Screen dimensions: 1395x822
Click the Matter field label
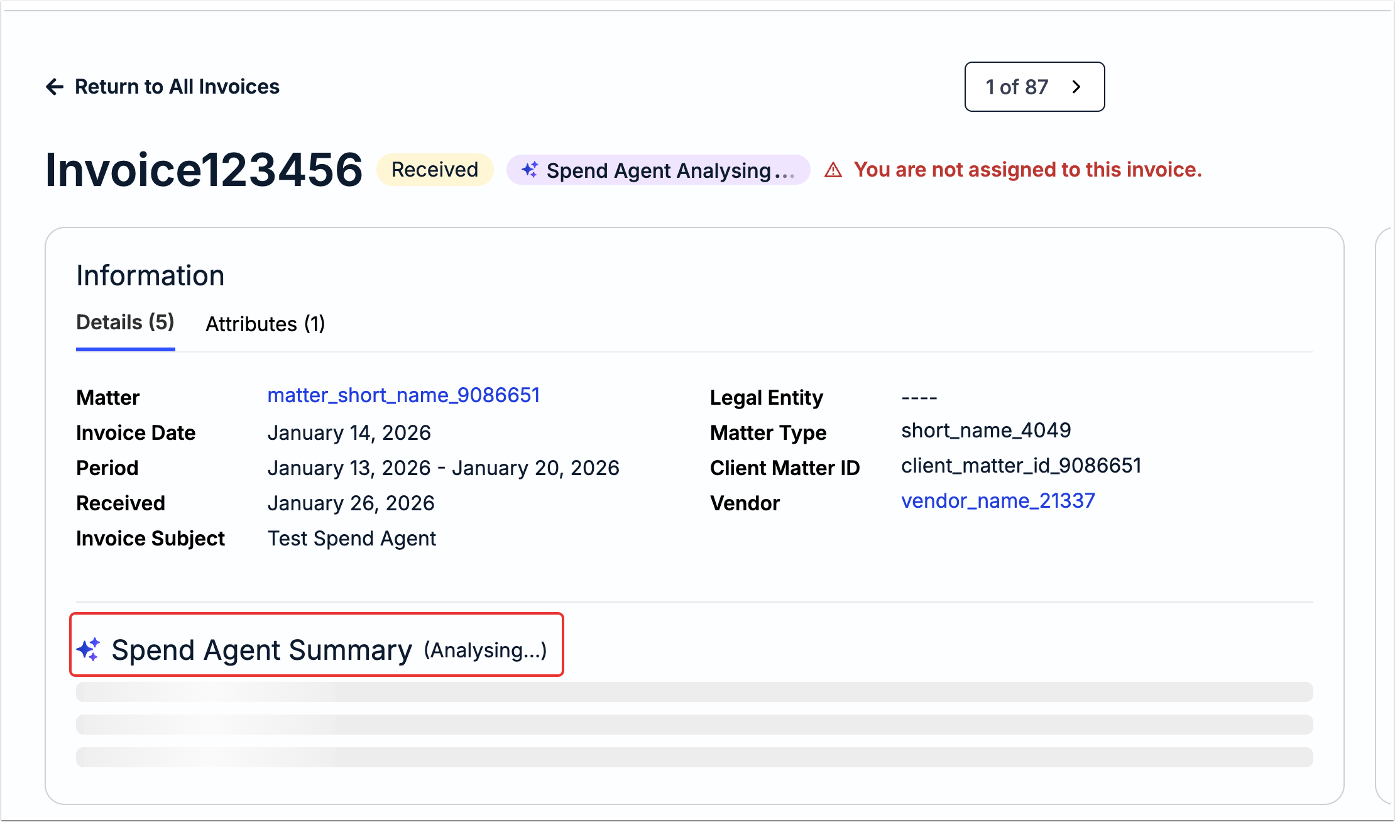(108, 398)
